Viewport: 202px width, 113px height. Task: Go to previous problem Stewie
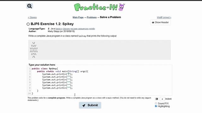(x=32, y=18)
